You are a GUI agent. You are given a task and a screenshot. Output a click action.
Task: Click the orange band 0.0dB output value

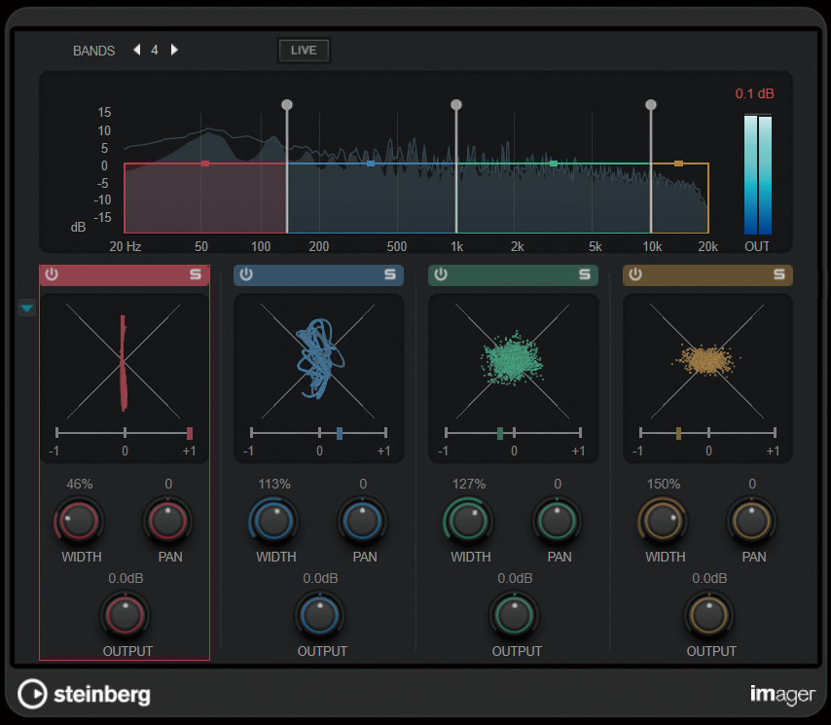[x=709, y=578]
